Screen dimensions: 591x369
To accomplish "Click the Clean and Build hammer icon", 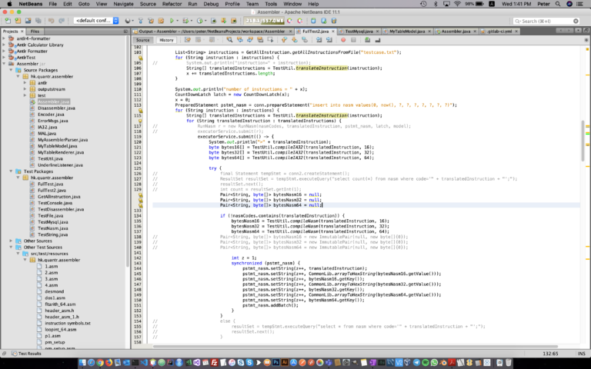I will (151, 21).
